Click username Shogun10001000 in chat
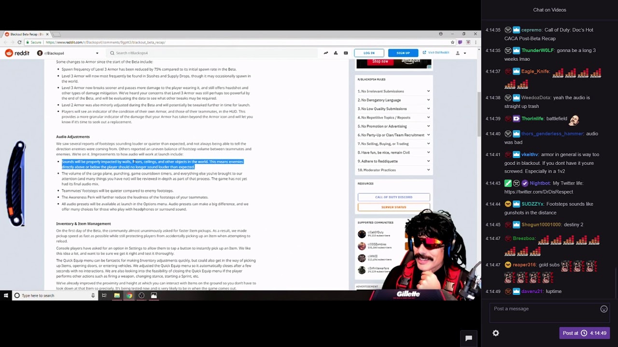This screenshot has height=347, width=618. pyautogui.click(x=541, y=225)
